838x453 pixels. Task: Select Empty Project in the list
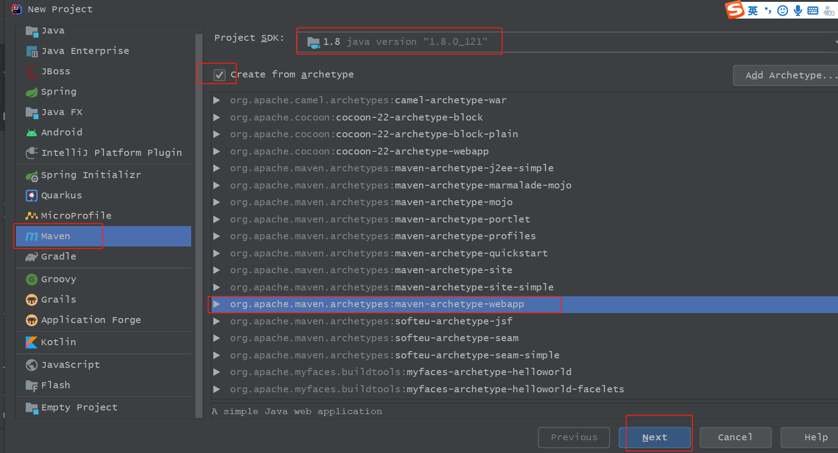click(79, 408)
